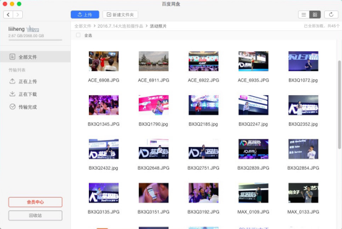Select the ACE_6908.JPG thumbnail
This screenshot has height=229, width=342.
pyautogui.click(x=104, y=61)
